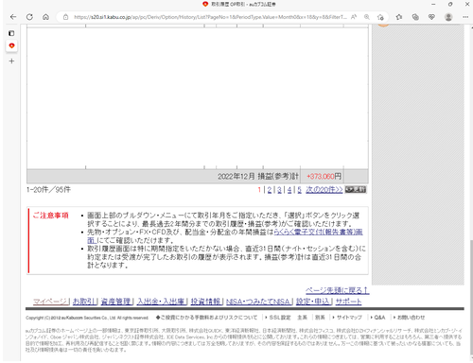473x363 pixels.
Task: Click the address bar URL
Action: [210, 17]
